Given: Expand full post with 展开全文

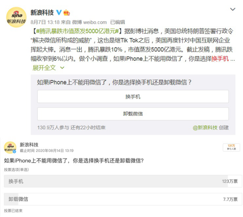Looking at the screenshot, I should tap(44, 68).
